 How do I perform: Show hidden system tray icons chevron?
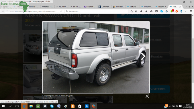(x=170, y=106)
